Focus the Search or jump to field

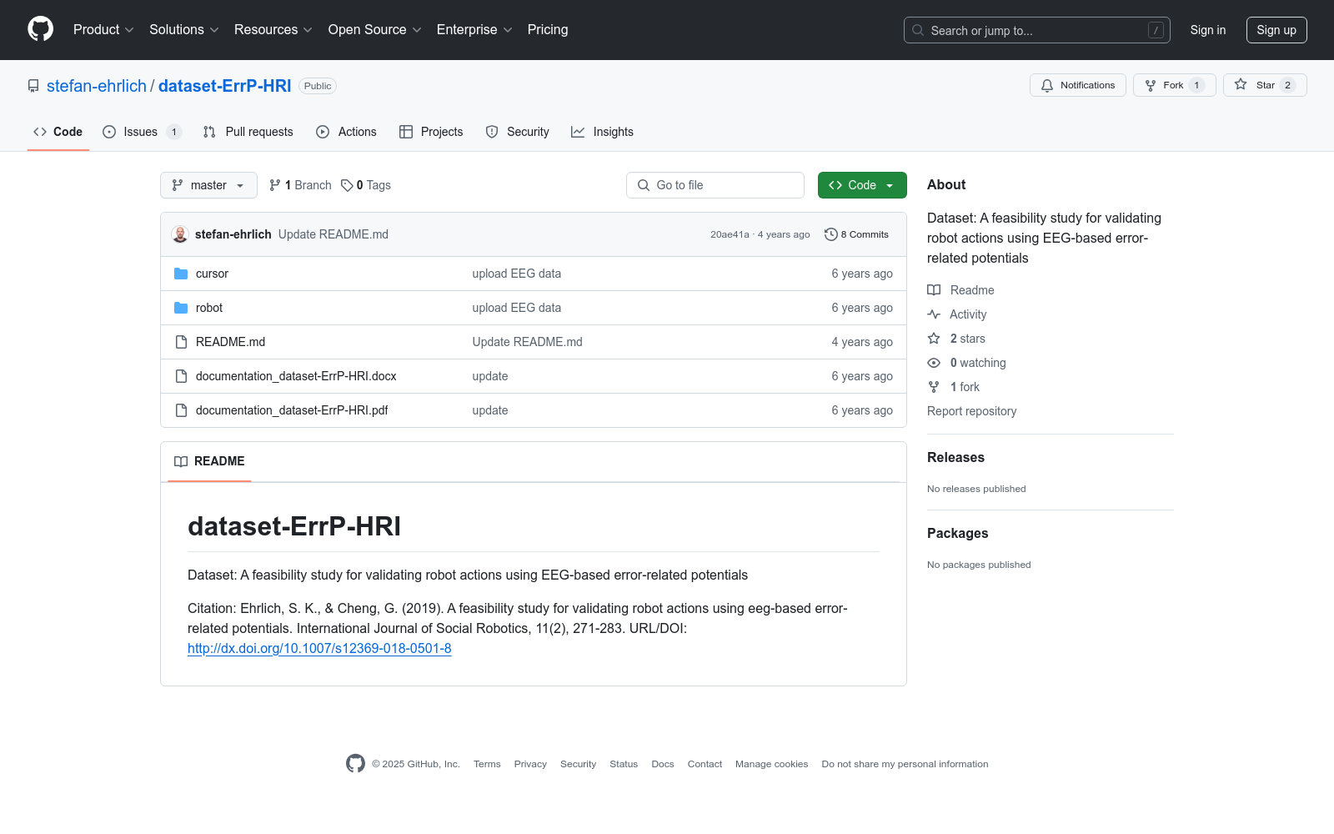[x=1037, y=30]
